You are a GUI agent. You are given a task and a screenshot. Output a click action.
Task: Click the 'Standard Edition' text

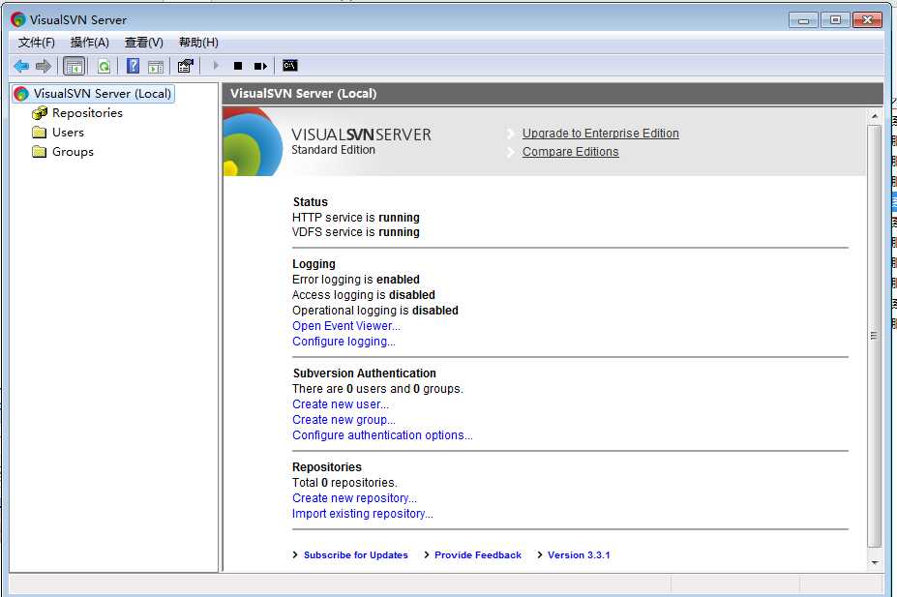pos(334,150)
